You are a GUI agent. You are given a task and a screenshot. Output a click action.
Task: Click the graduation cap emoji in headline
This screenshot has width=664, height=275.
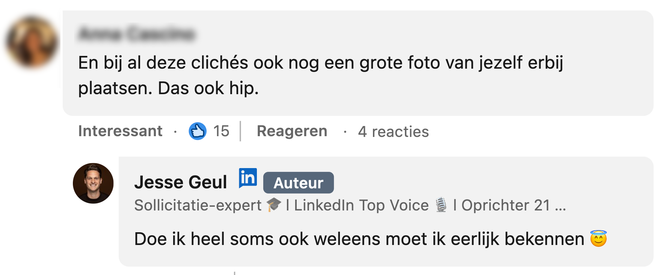tap(274, 205)
